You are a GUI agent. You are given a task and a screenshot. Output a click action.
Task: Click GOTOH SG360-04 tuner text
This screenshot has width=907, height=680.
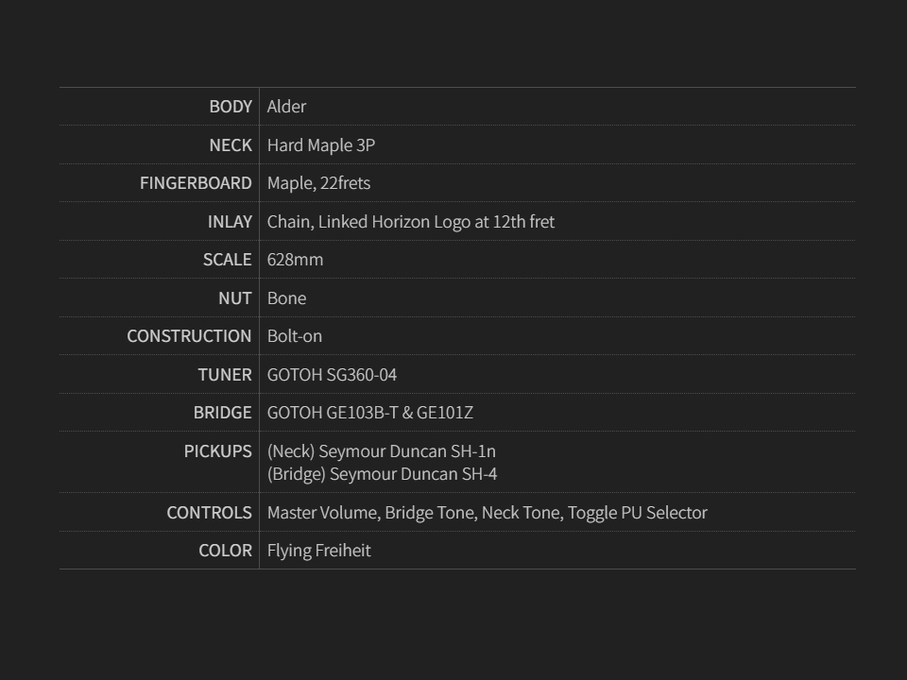(x=332, y=375)
